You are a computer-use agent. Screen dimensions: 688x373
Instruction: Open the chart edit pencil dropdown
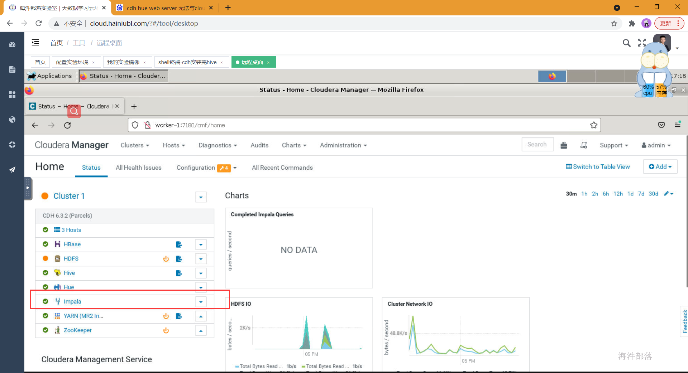coord(669,194)
